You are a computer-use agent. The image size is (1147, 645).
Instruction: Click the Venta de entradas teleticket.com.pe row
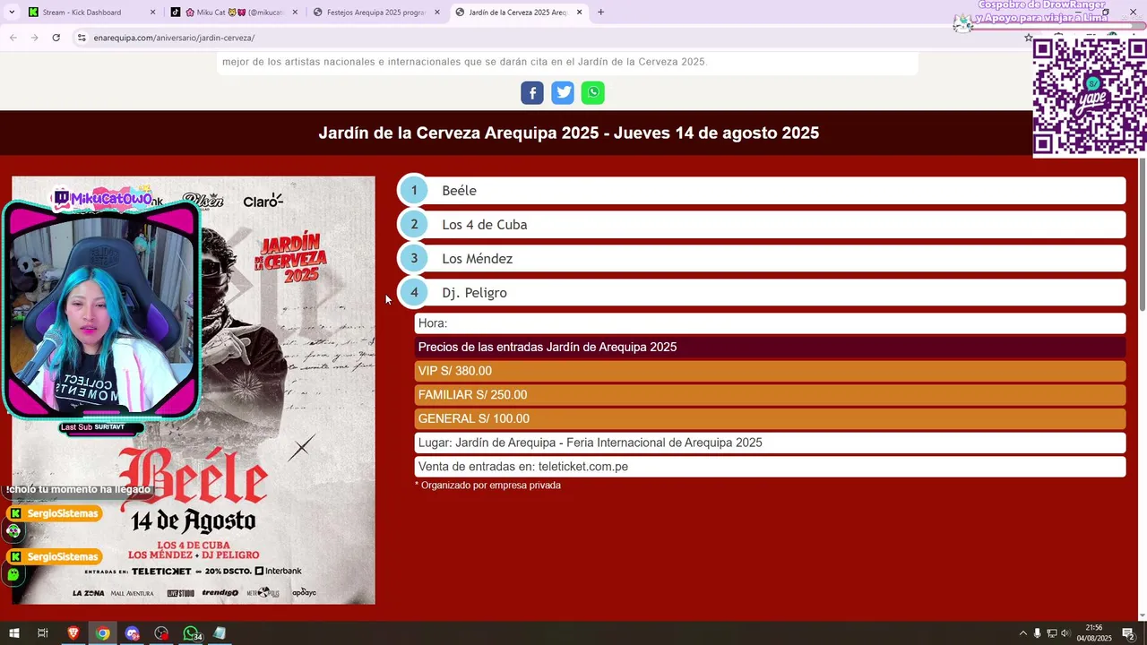(770, 467)
